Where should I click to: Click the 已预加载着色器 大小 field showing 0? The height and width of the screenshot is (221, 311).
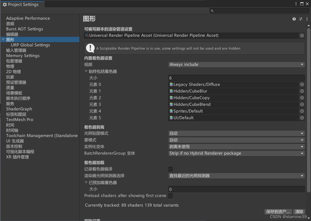point(236,189)
